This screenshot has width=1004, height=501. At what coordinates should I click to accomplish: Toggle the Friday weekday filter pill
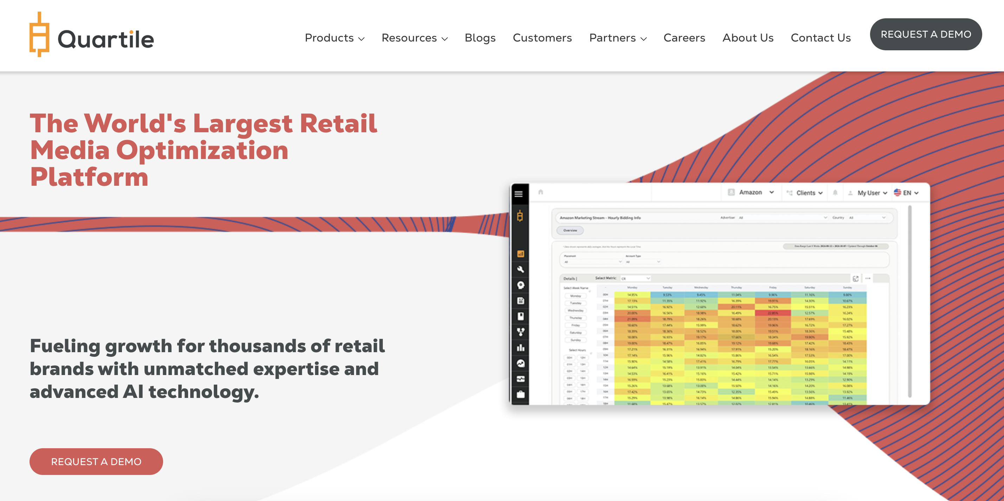(x=575, y=325)
